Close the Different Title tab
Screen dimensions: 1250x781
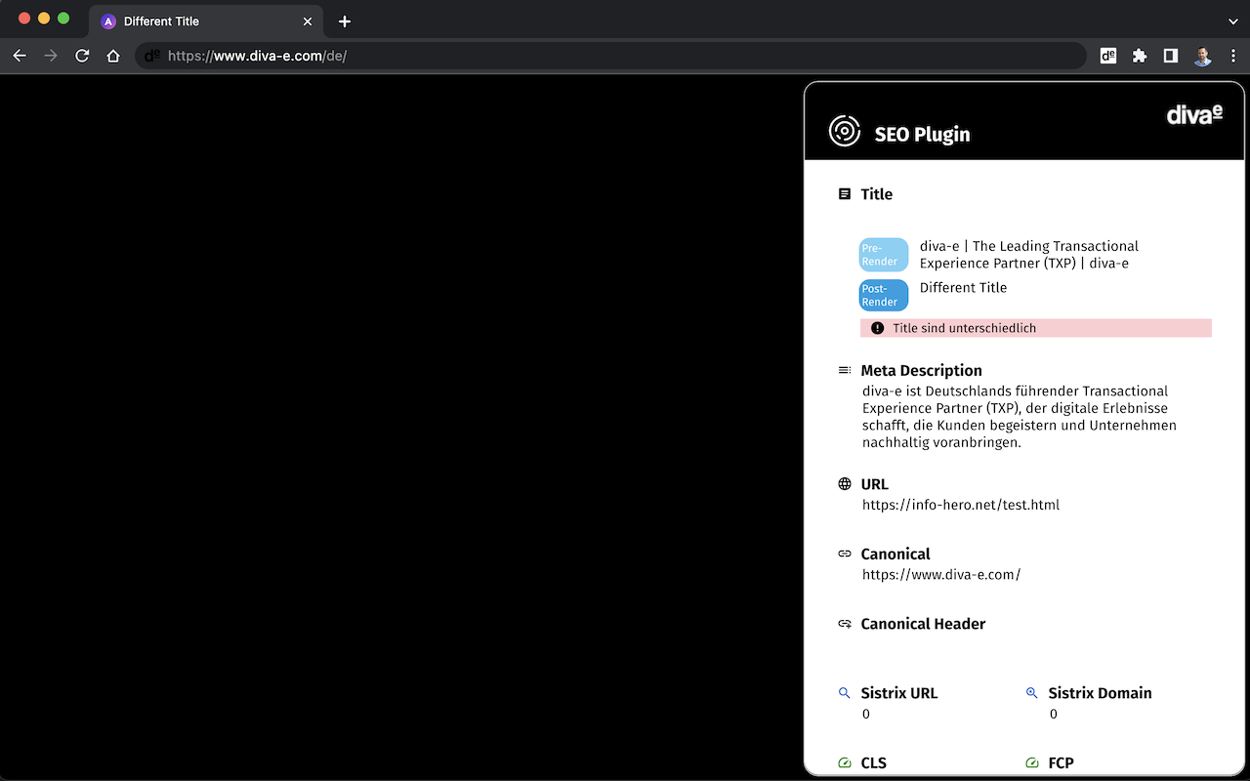click(x=308, y=21)
